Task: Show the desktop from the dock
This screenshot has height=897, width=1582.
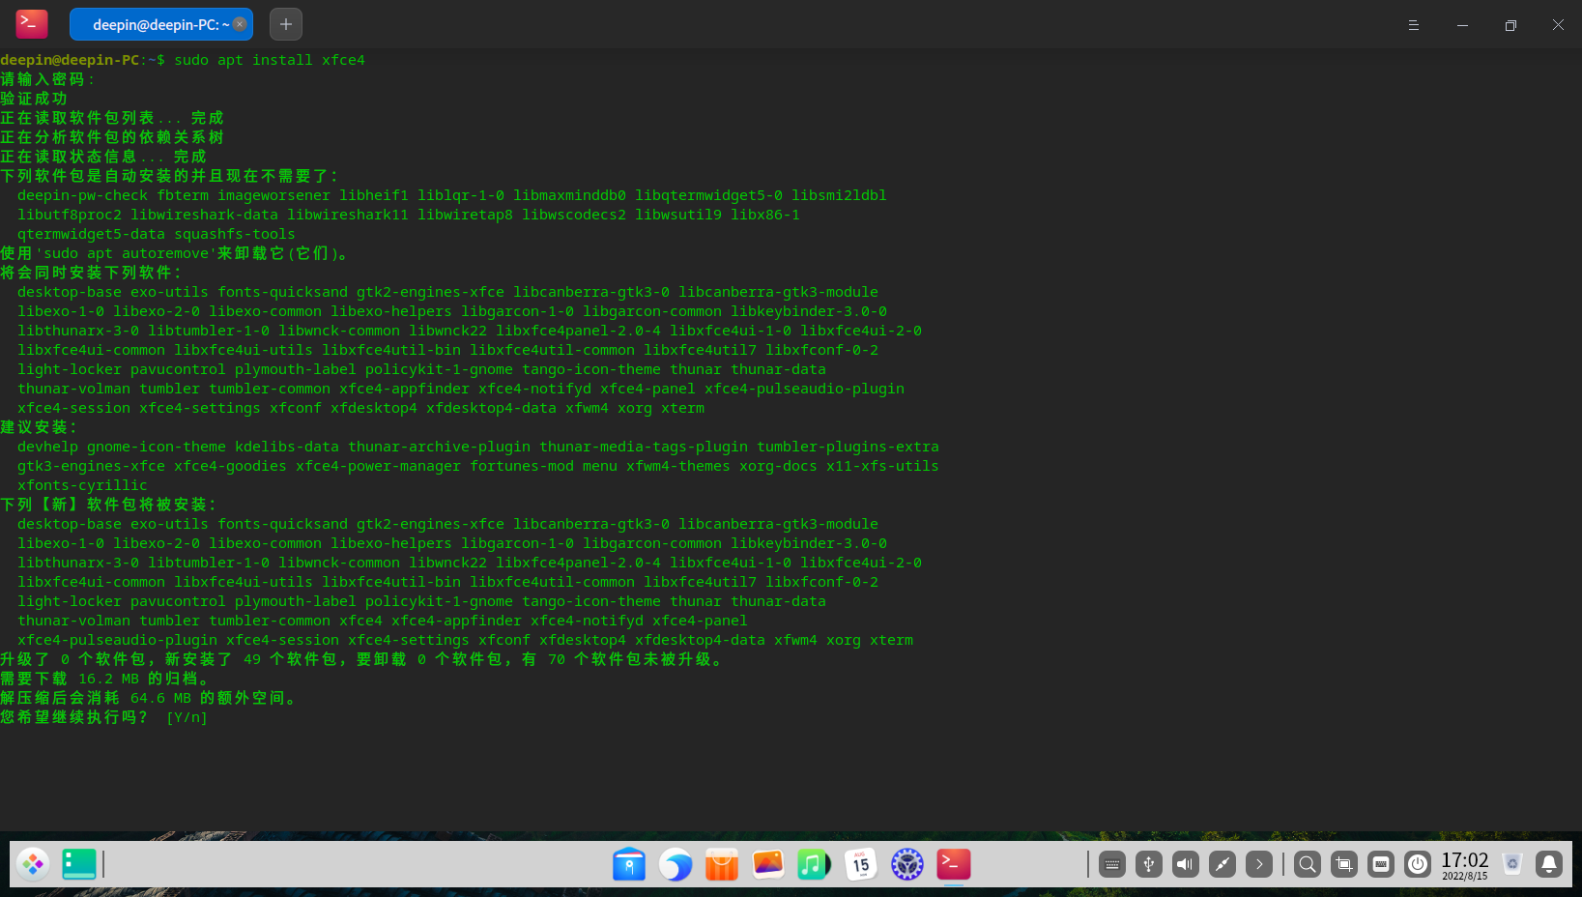Action: pos(79,864)
